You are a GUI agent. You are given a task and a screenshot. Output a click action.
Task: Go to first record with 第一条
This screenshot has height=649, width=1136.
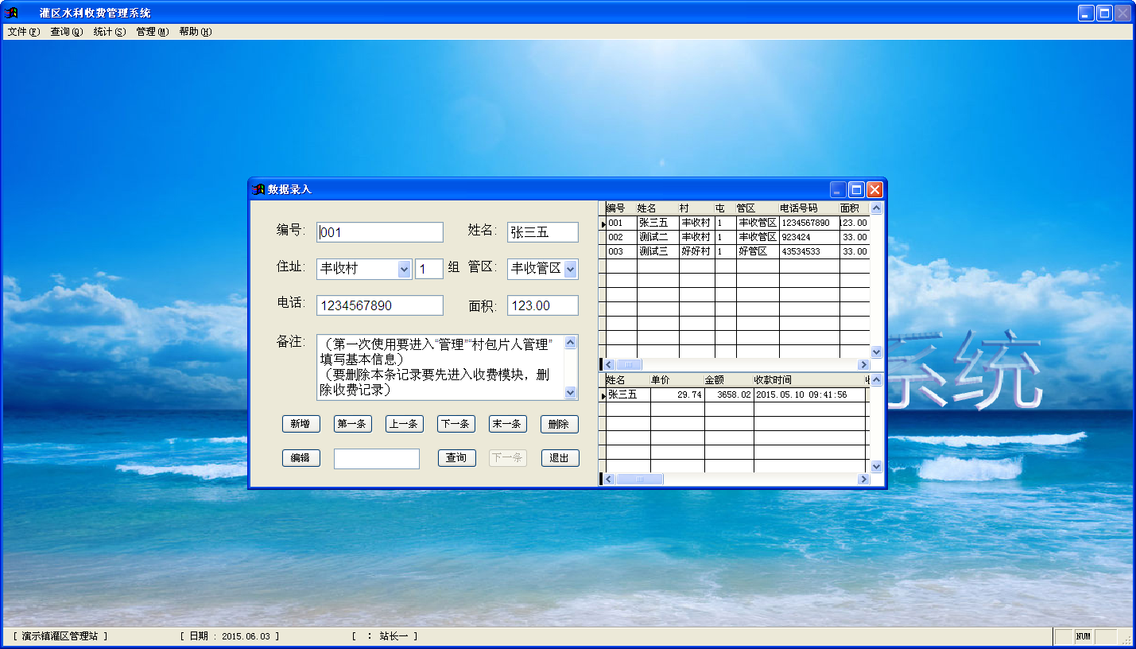pyautogui.click(x=352, y=425)
